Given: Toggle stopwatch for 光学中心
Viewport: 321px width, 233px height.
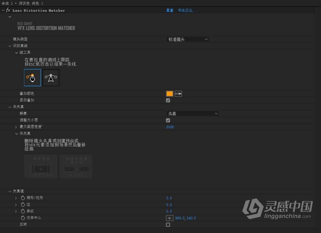Looking at the screenshot, I should 23,218.
